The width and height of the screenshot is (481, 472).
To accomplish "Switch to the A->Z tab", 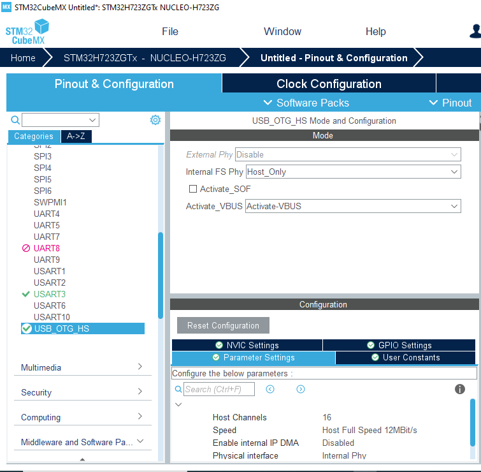I will [x=76, y=136].
